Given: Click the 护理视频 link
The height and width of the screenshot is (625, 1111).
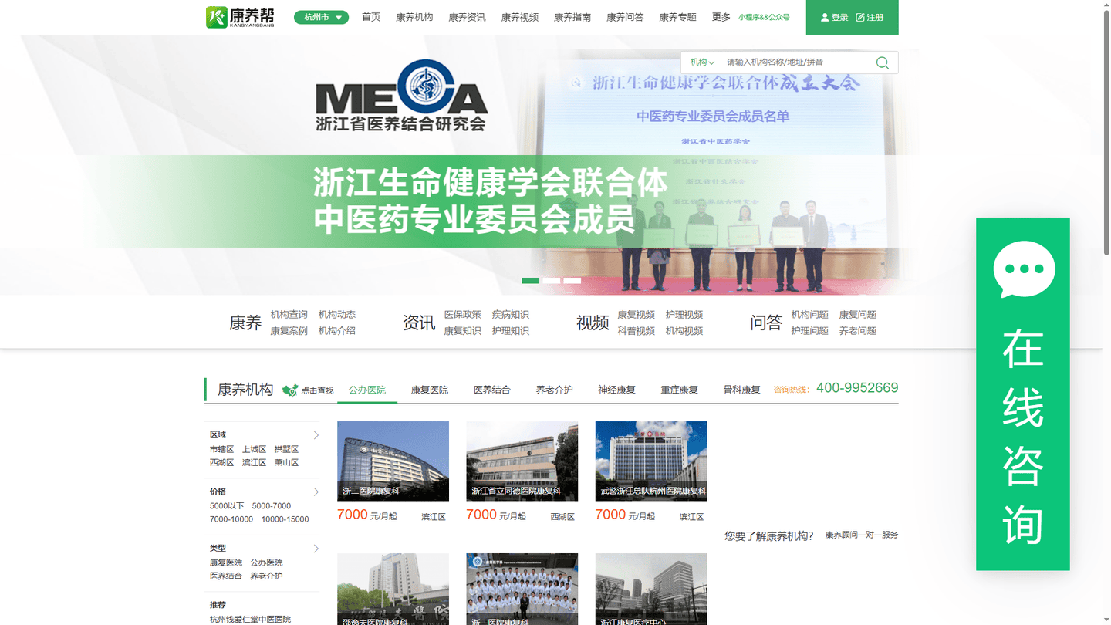Looking at the screenshot, I should pyautogui.click(x=684, y=315).
